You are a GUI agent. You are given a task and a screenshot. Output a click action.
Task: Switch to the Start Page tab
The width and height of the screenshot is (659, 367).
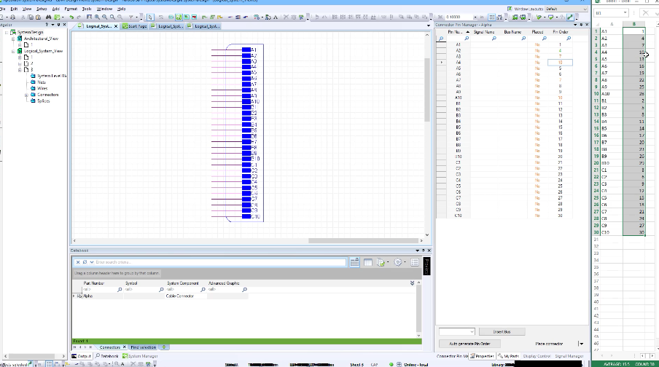point(136,26)
